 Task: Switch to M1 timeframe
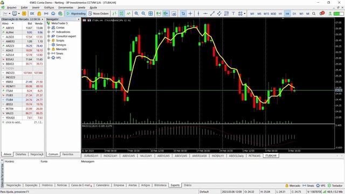coord(252,13)
